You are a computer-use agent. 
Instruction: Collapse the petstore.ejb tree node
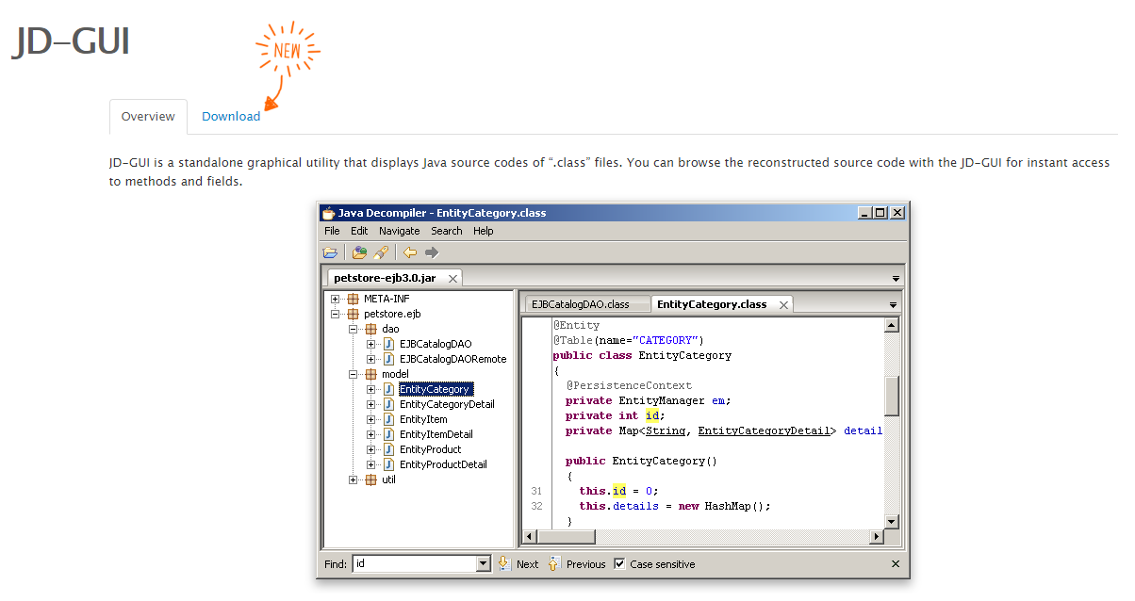click(336, 314)
